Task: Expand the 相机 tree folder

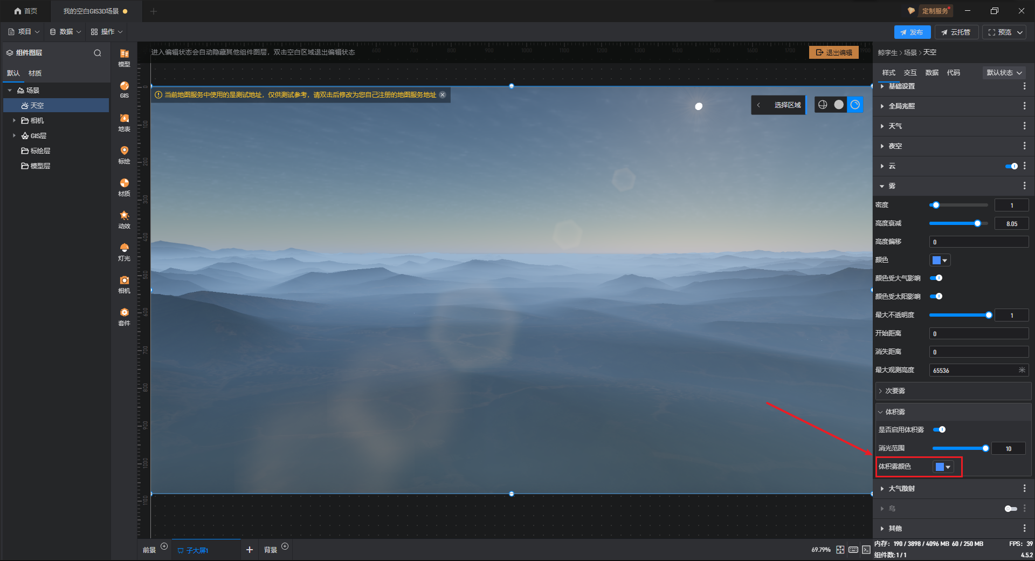Action: tap(14, 120)
